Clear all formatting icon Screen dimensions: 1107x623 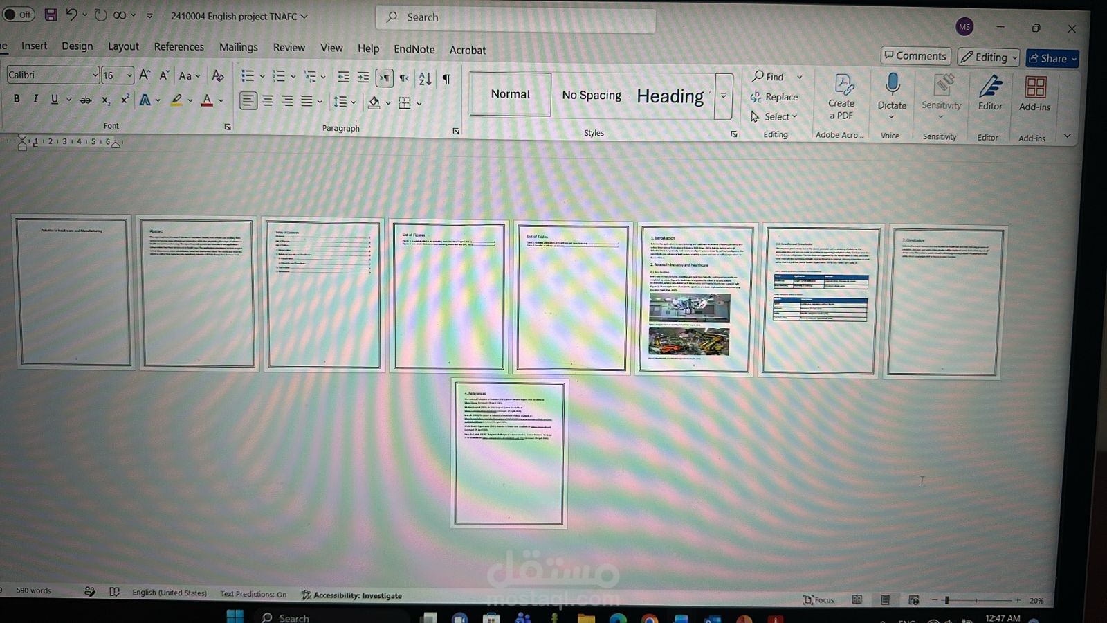click(218, 75)
